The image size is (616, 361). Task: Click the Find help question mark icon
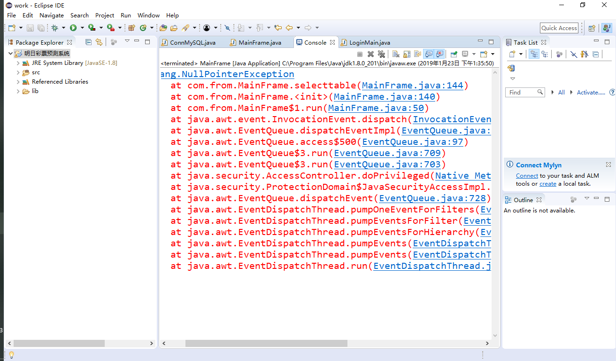click(x=612, y=93)
